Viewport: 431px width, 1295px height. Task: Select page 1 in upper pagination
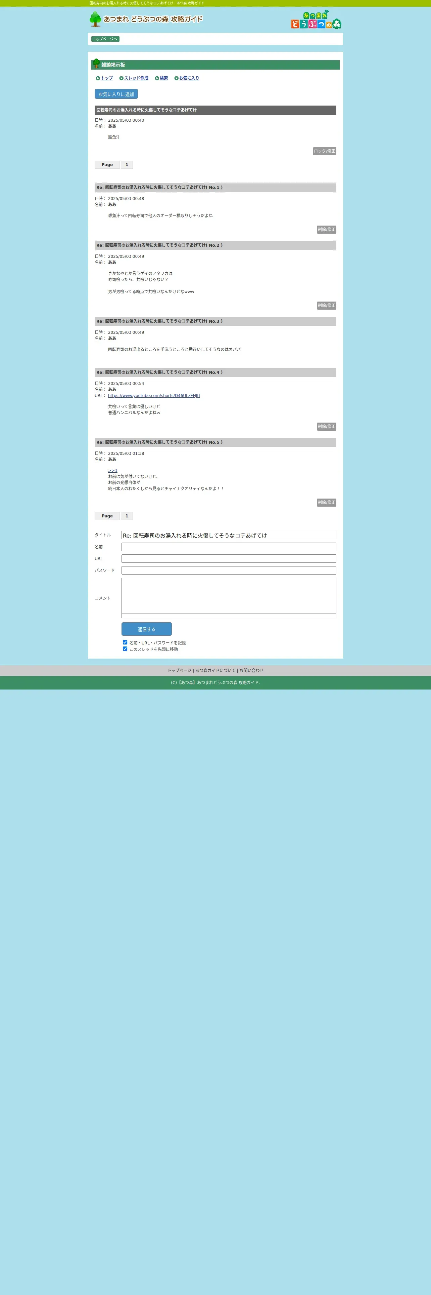(x=127, y=165)
